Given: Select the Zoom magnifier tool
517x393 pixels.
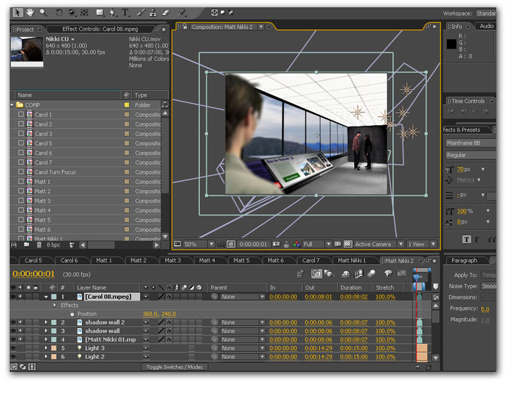Looking at the screenshot, I should (43, 12).
